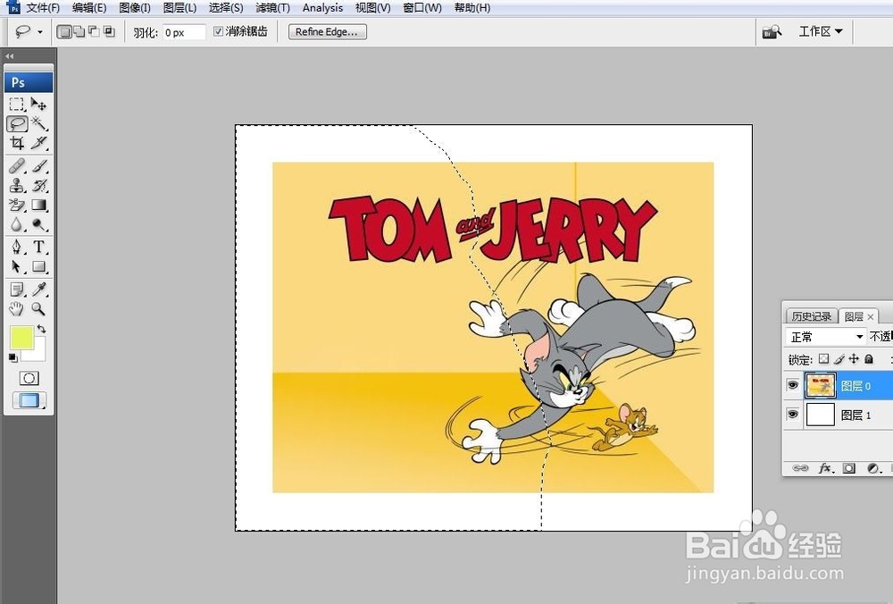Choose New Selection mode button
The height and width of the screenshot is (604, 893).
pyautogui.click(x=64, y=32)
